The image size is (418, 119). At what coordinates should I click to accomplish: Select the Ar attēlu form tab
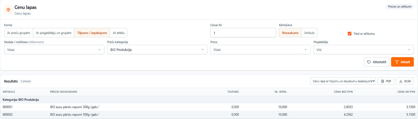coord(119,33)
